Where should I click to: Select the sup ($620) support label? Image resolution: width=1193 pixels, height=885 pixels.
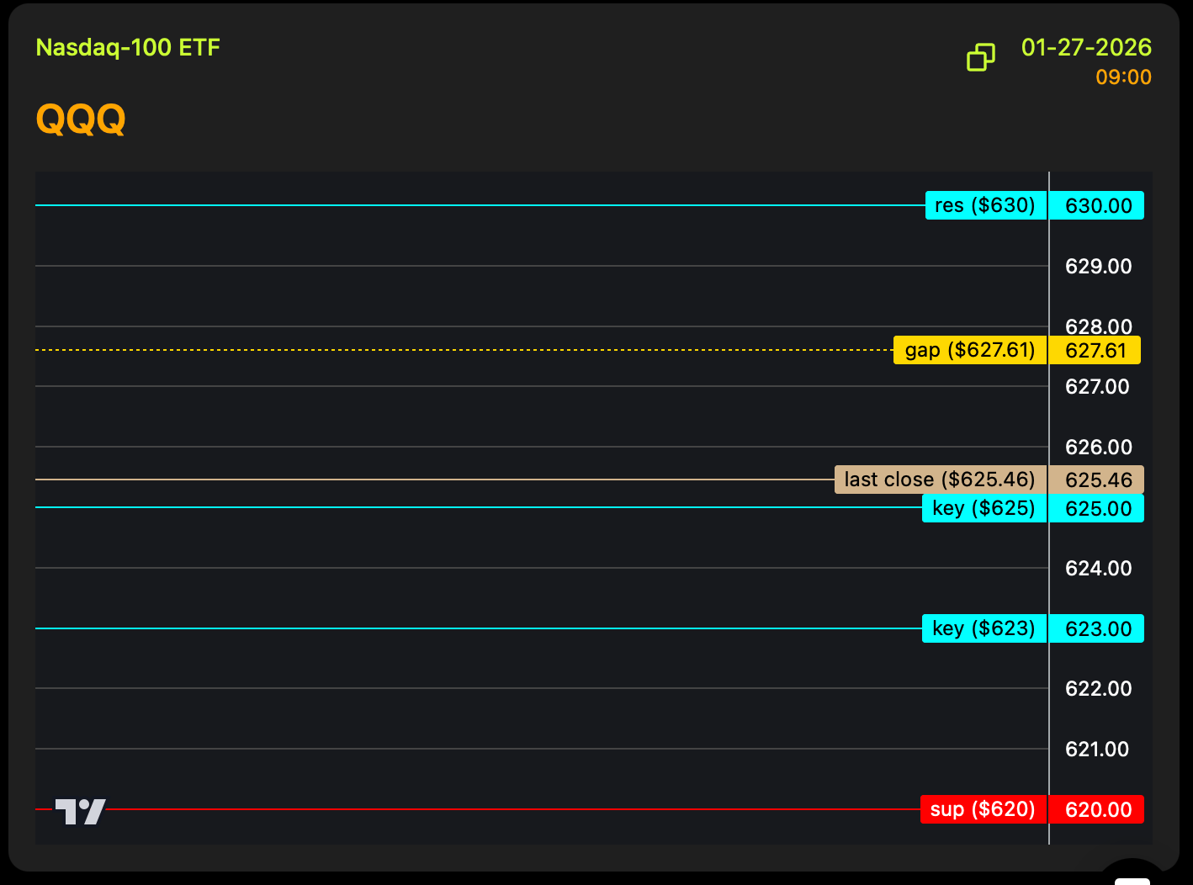point(983,809)
